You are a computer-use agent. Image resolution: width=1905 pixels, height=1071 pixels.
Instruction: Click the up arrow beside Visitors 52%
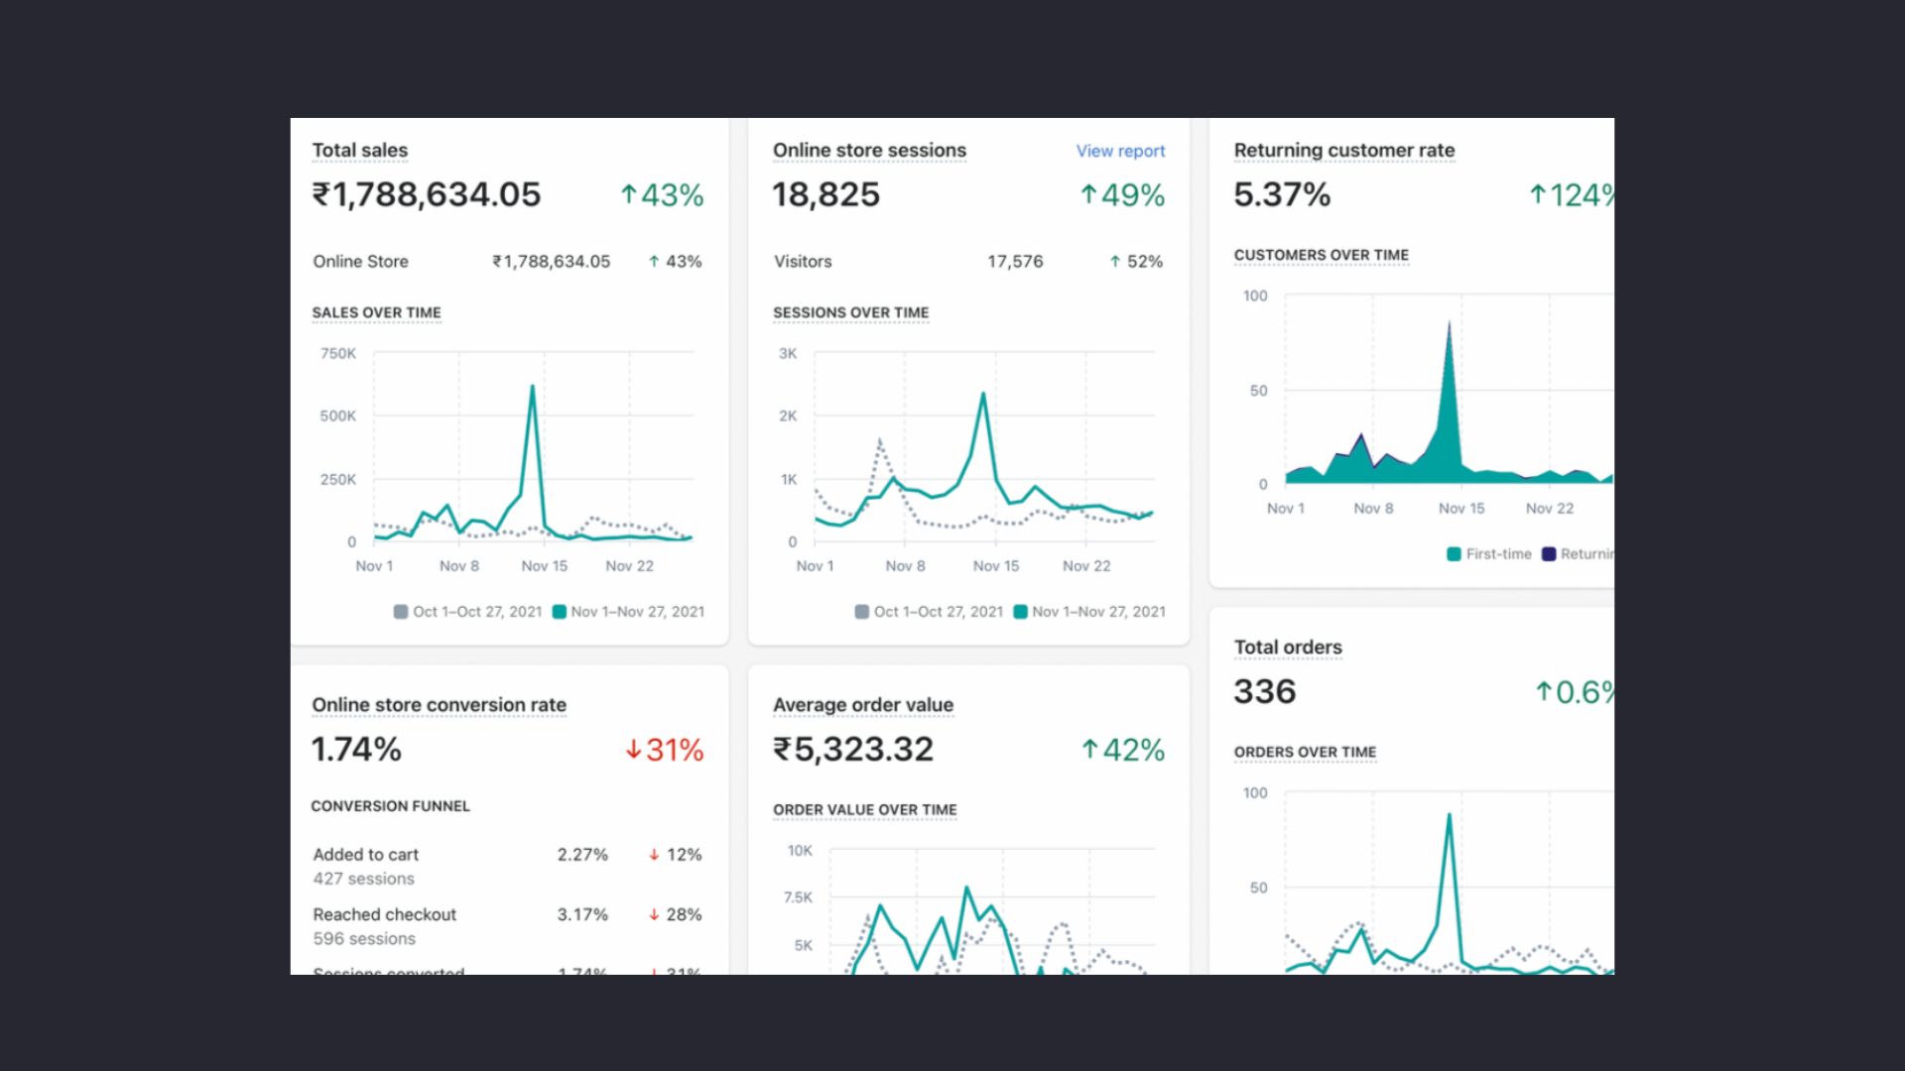(x=1115, y=262)
